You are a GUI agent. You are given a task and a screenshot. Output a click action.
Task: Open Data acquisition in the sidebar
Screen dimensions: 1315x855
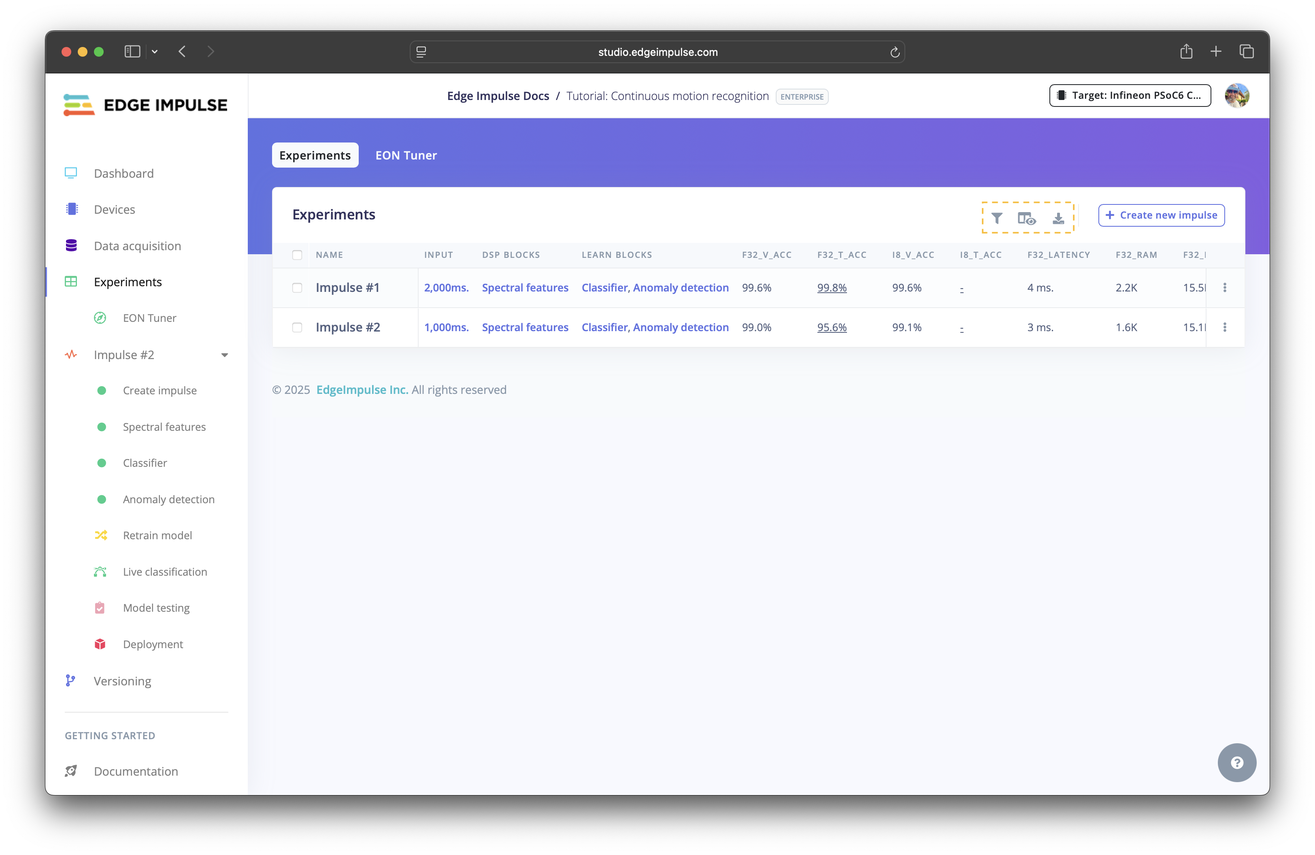(x=137, y=246)
